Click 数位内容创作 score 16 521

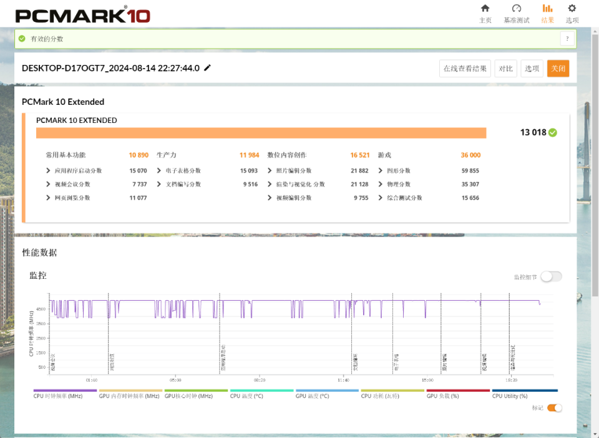pyautogui.click(x=360, y=155)
